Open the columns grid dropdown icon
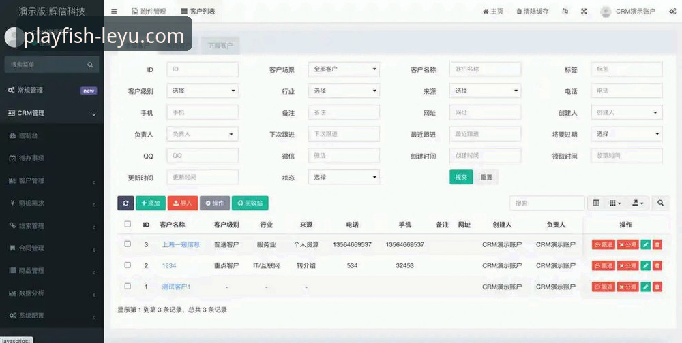 coord(615,203)
